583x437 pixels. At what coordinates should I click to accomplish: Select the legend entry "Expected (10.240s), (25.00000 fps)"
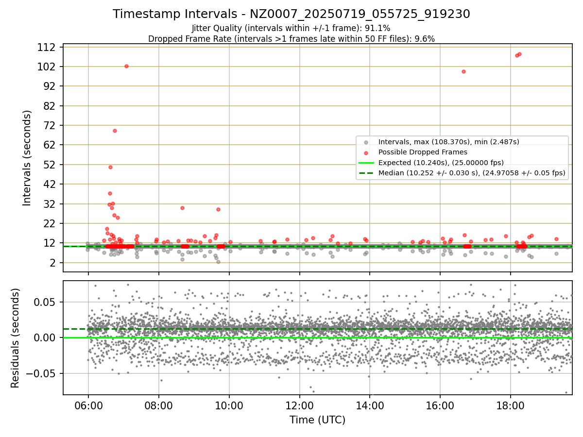pos(441,163)
